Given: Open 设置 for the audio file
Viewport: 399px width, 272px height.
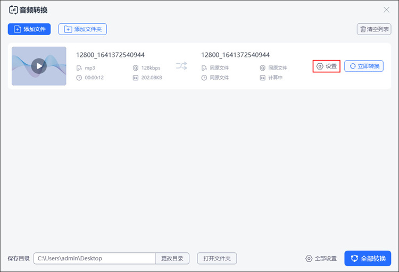Looking at the screenshot, I should point(327,66).
